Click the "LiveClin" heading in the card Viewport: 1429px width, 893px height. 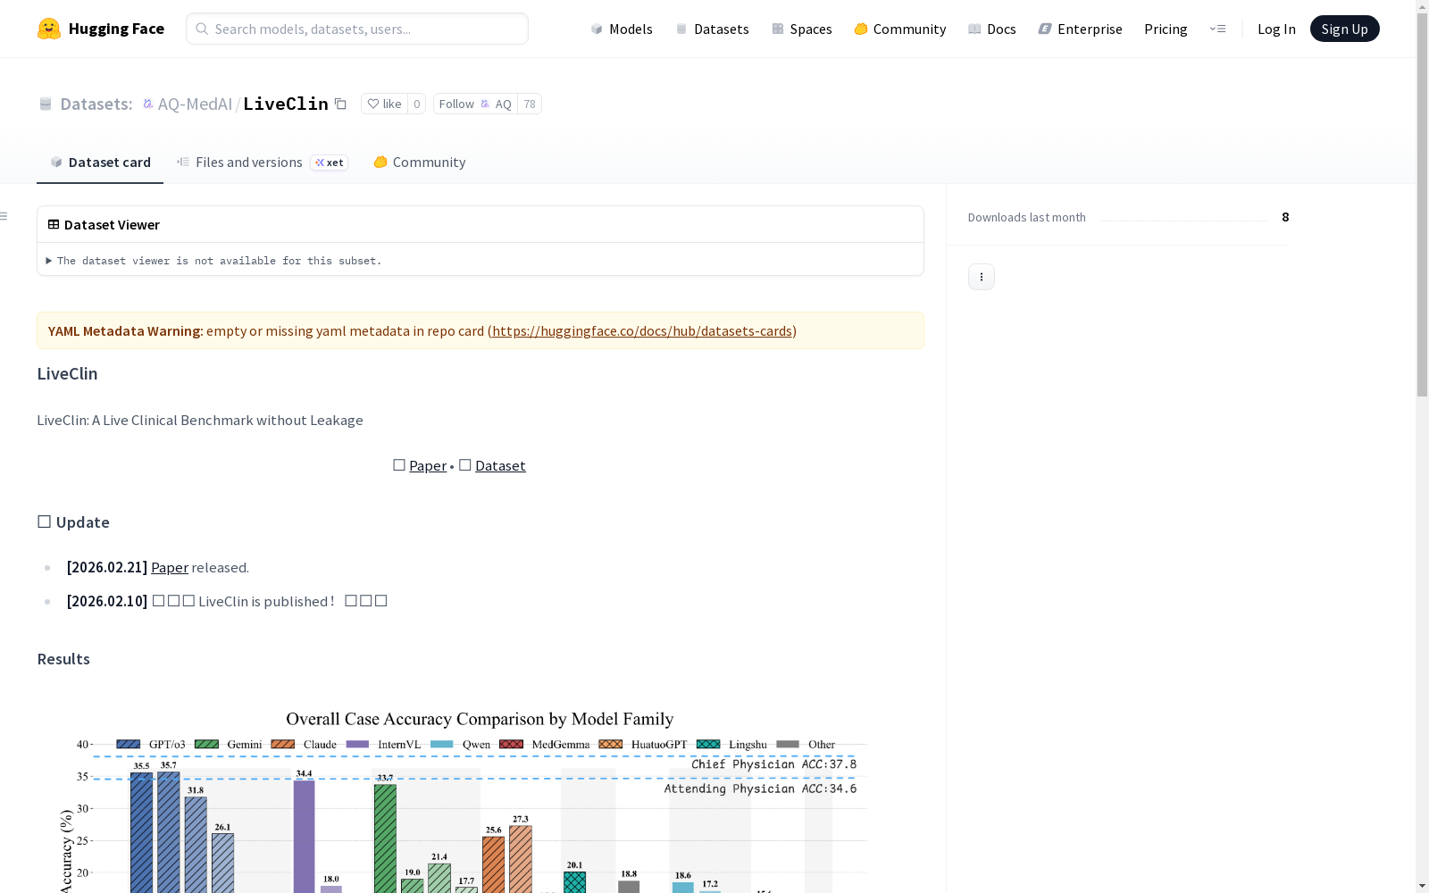pos(67,373)
